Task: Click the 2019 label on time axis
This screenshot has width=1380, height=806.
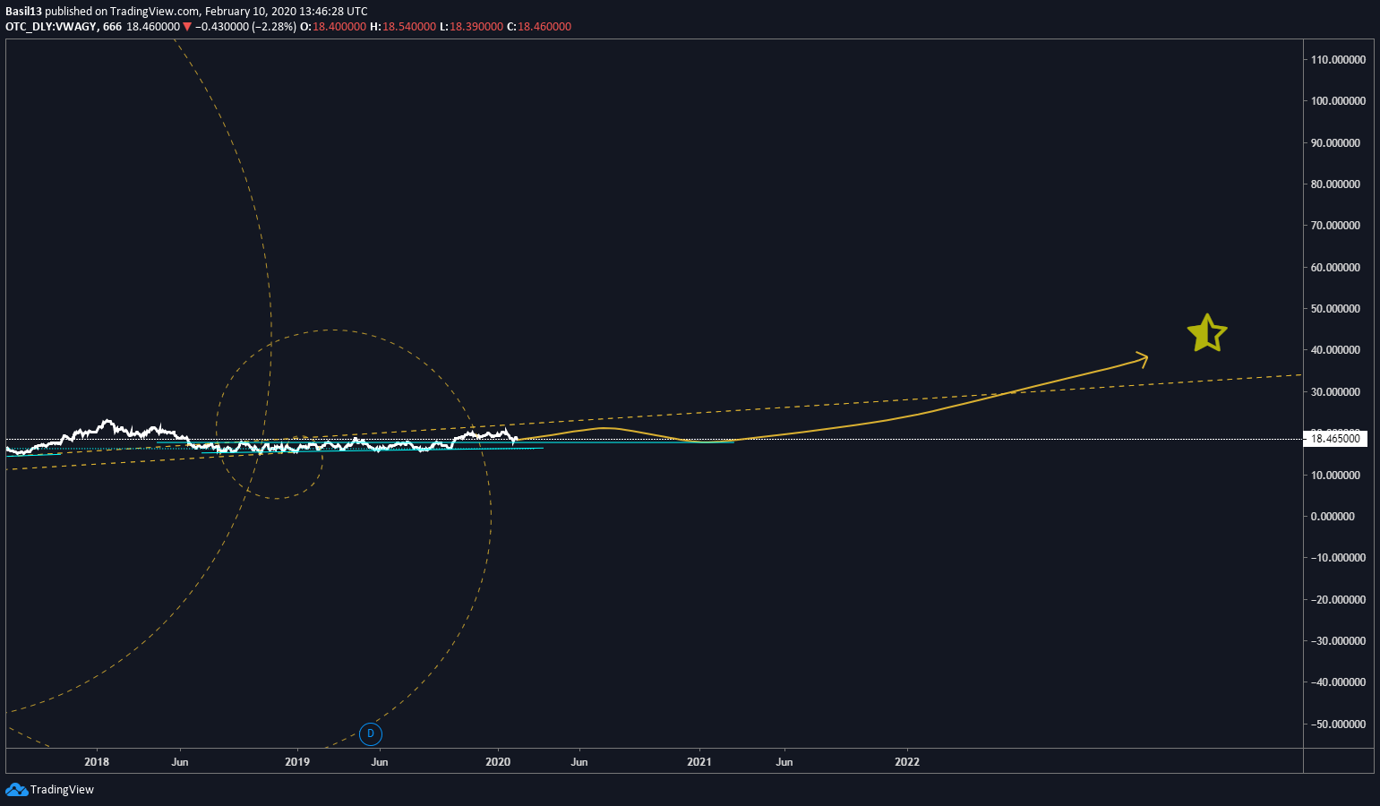Action: pos(297,762)
